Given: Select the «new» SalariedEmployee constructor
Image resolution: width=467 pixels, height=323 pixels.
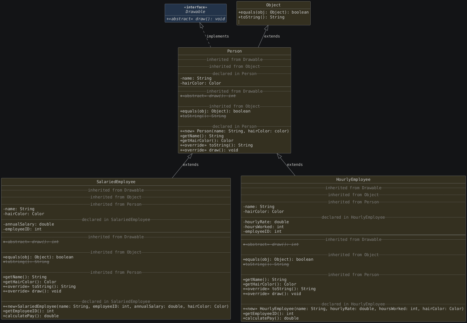Looking at the screenshot, I should coord(116,307).
